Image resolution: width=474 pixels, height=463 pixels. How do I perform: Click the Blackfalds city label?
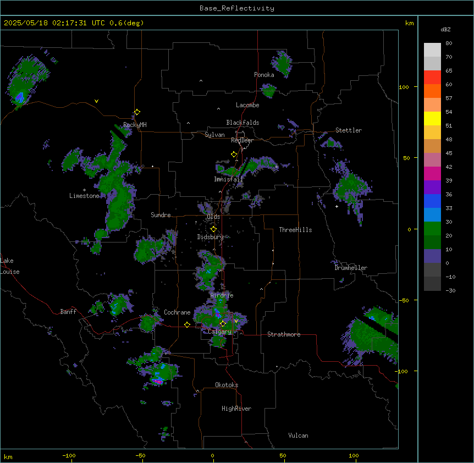pos(242,123)
